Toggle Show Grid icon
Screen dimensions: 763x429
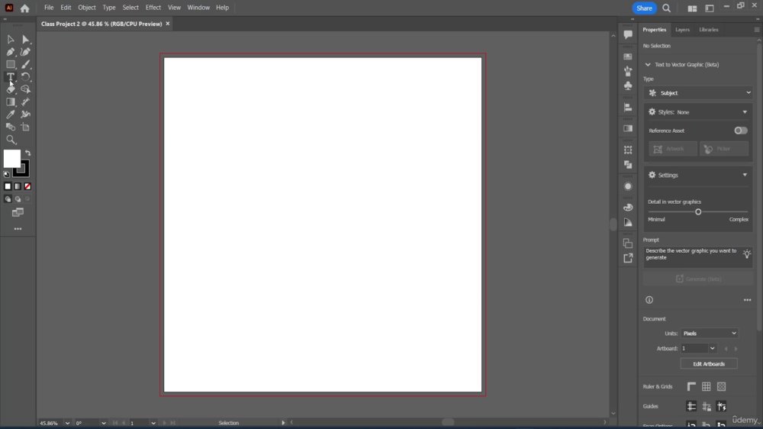pyautogui.click(x=707, y=387)
